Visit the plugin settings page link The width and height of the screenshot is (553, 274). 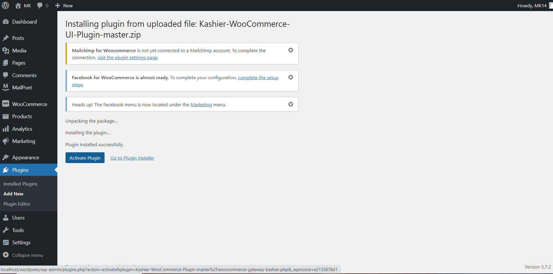127,58
